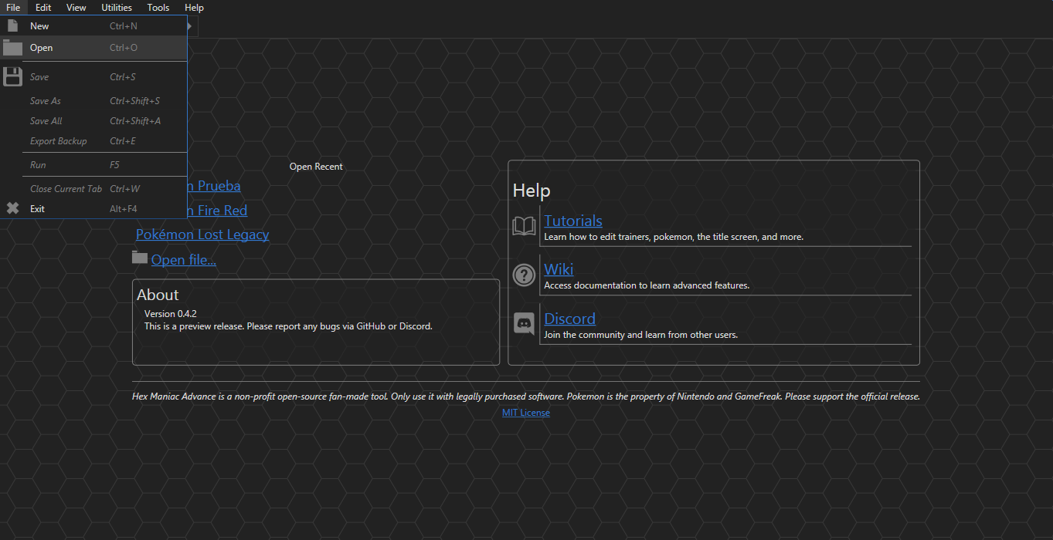Open the Utilities menu
The height and width of the screenshot is (540, 1053).
[116, 7]
